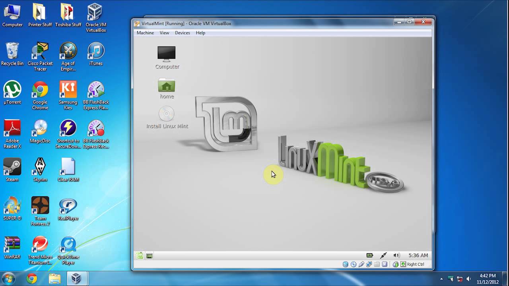The image size is (509, 286).
Task: Click the show desktop icon in Mint panel
Action: pyautogui.click(x=149, y=255)
